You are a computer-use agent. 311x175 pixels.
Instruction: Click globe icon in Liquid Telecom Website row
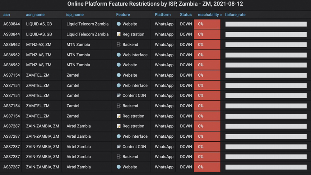click(x=118, y=24)
